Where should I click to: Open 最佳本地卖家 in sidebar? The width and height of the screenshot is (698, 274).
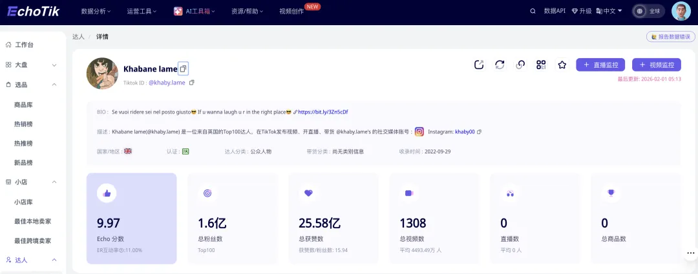32,221
